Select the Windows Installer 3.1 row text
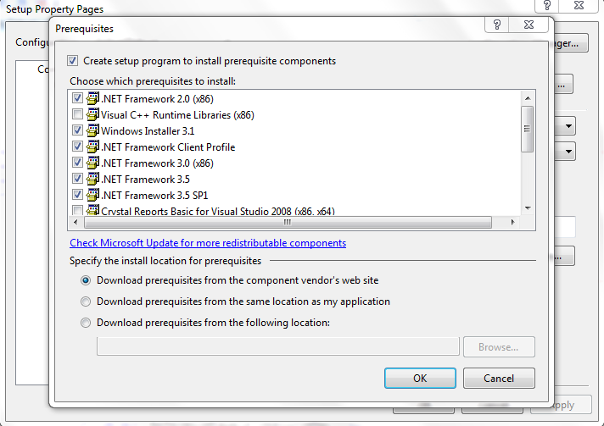Image resolution: width=604 pixels, height=426 pixels. (148, 131)
